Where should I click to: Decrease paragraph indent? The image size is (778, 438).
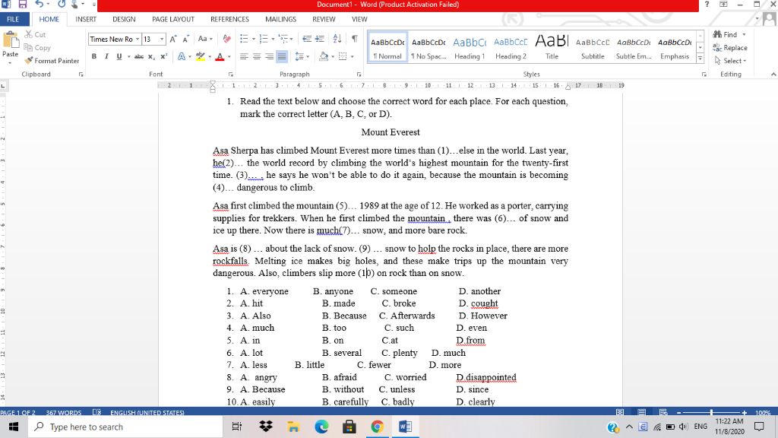coord(307,39)
